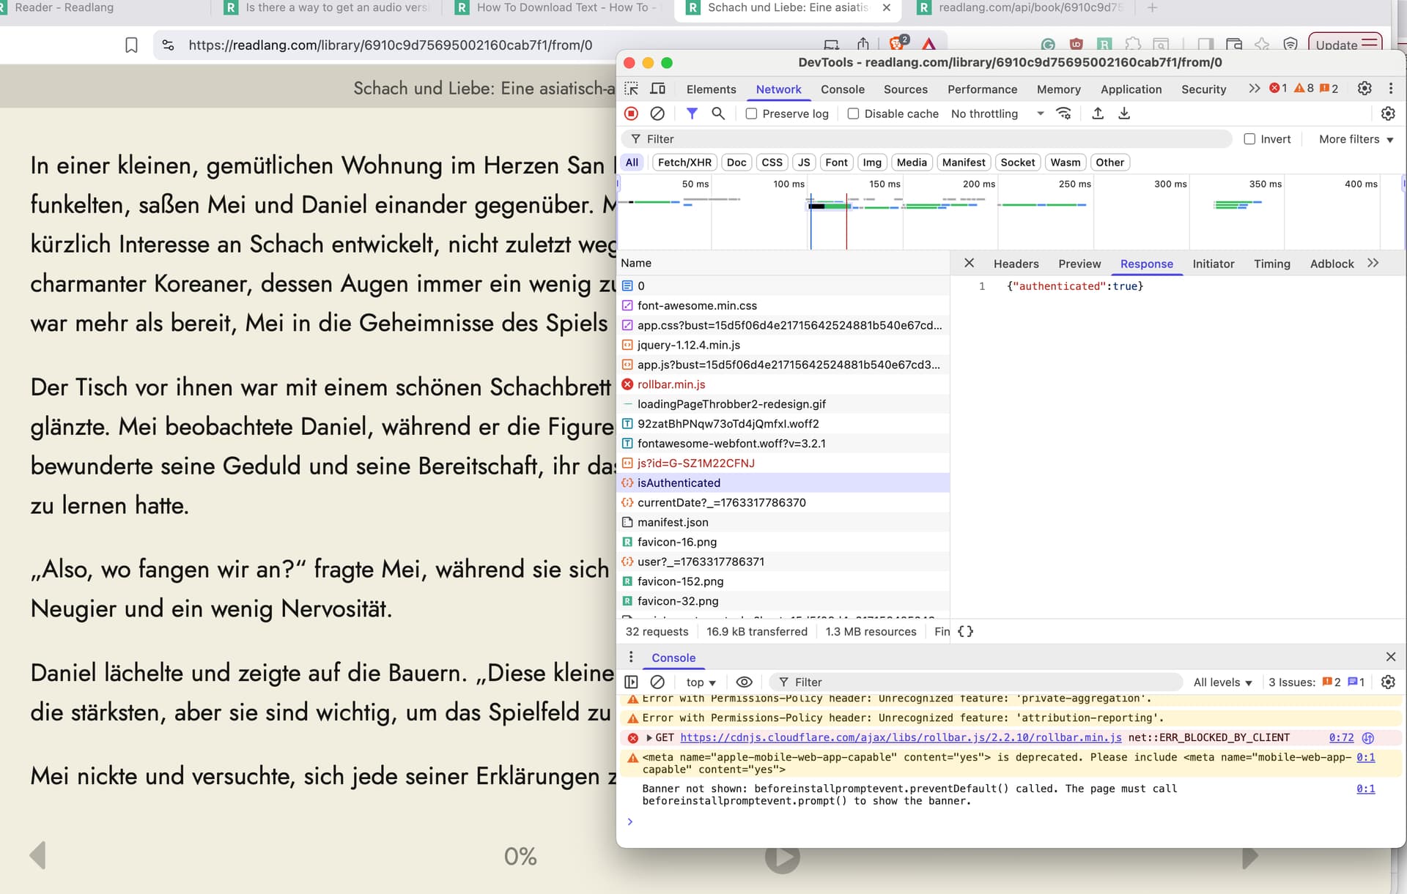The height and width of the screenshot is (894, 1407).
Task: Toggle the device toolbar icon
Action: coord(658,89)
